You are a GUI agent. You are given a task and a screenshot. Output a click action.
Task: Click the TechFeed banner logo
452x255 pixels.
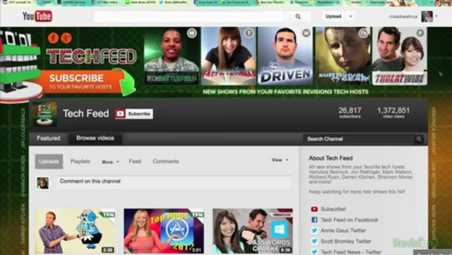click(x=91, y=57)
